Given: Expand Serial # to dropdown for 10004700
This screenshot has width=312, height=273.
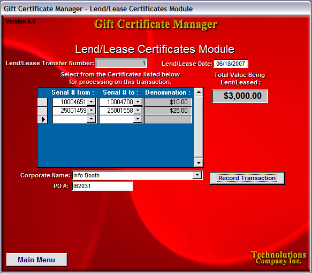Looking at the screenshot, I should coord(138,102).
